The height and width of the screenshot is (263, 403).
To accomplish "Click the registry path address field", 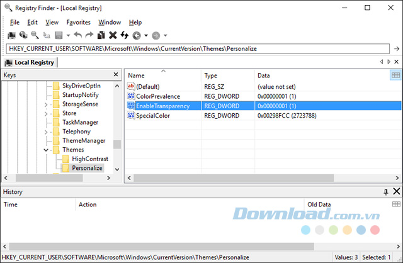I will tap(198, 49).
